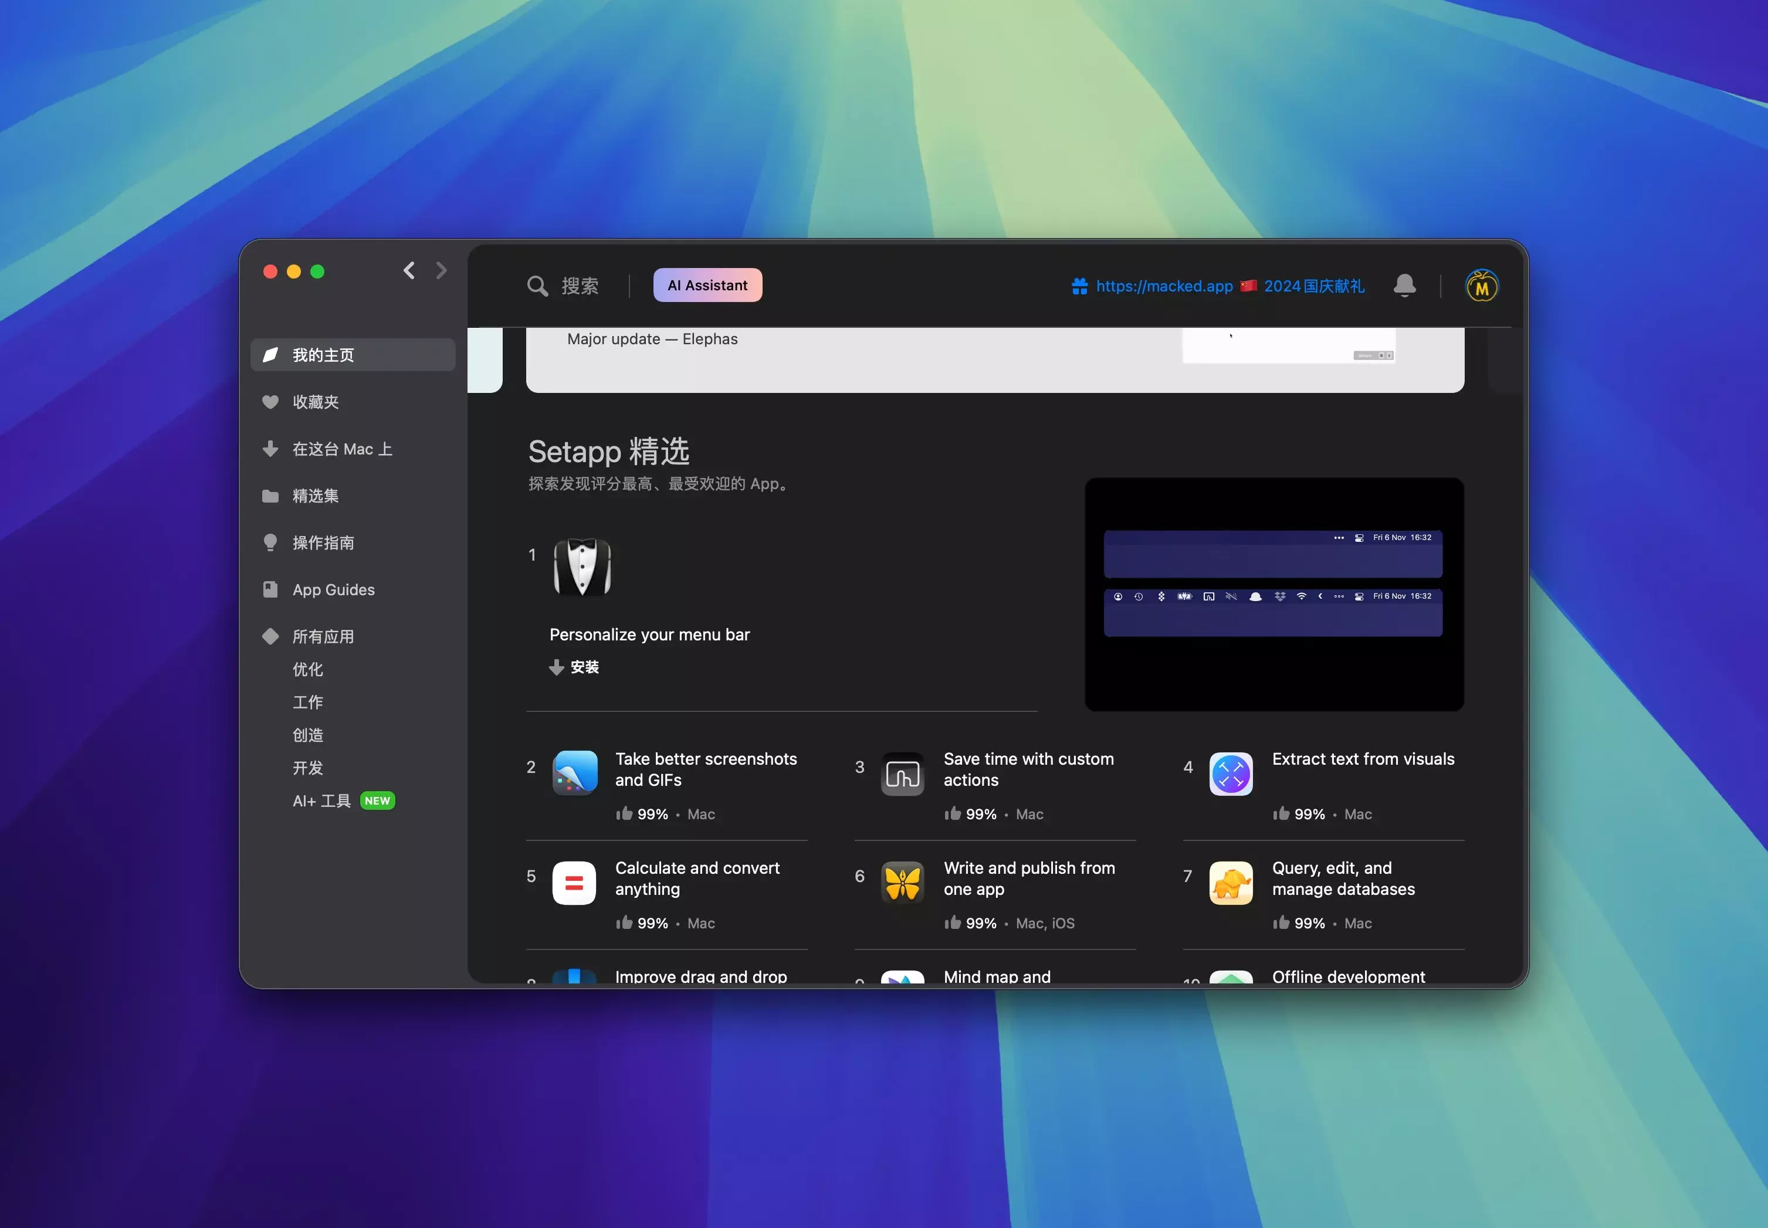Viewport: 1768px width, 1228px height.
Task: Select 收藏夹 in the sidebar
Action: pos(316,402)
